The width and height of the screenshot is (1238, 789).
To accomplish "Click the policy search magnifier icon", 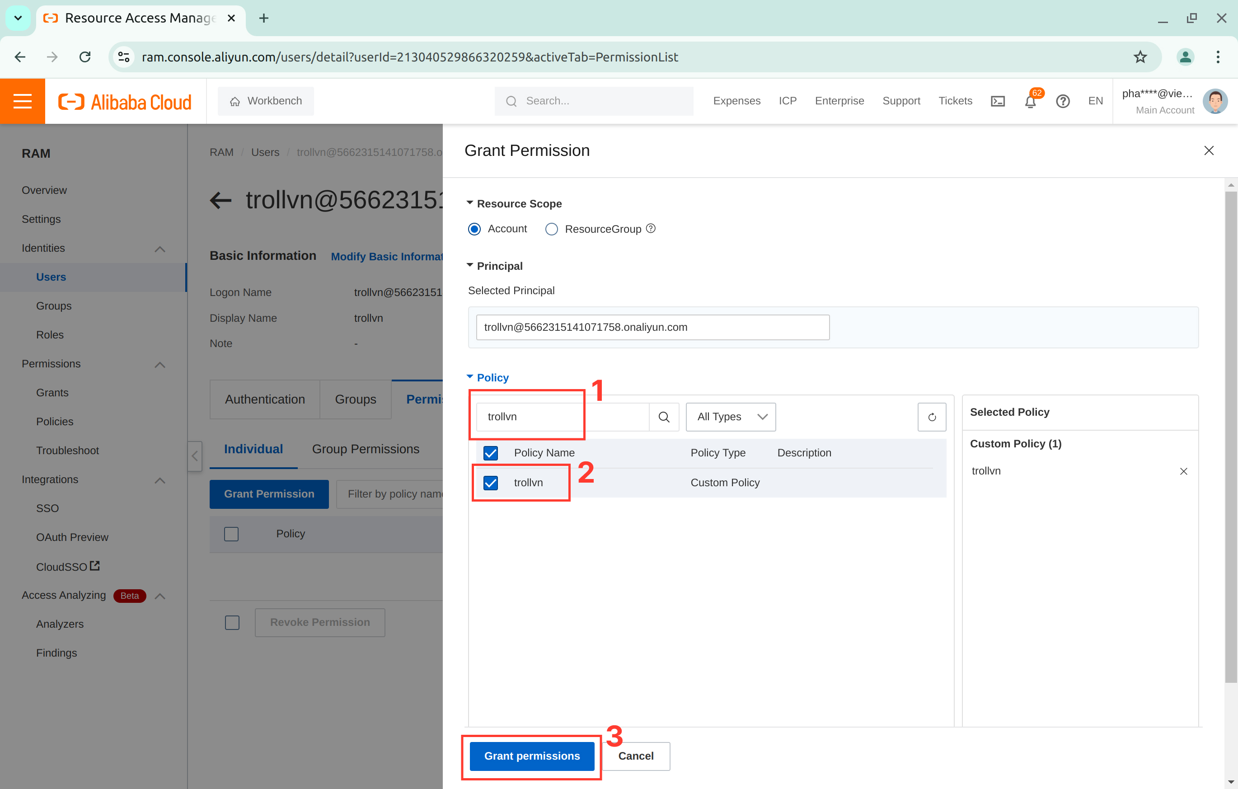I will tap(664, 417).
